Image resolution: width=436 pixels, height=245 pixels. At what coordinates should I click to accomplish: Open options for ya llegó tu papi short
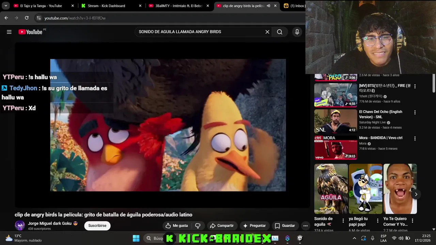(x=377, y=221)
